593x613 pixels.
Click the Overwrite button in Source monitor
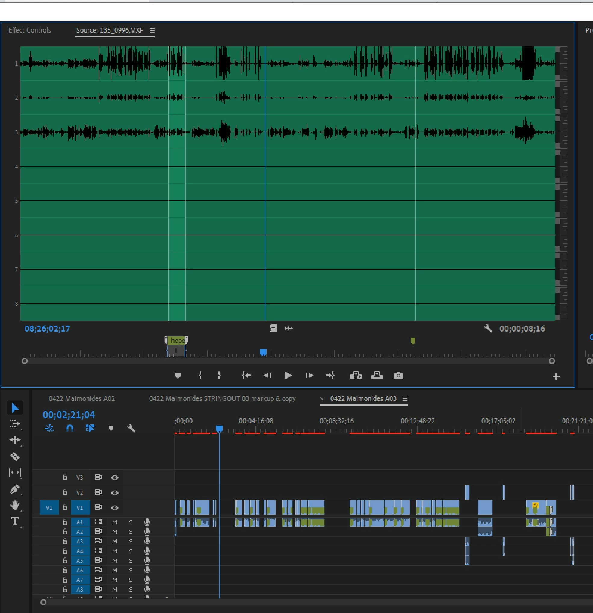[377, 375]
